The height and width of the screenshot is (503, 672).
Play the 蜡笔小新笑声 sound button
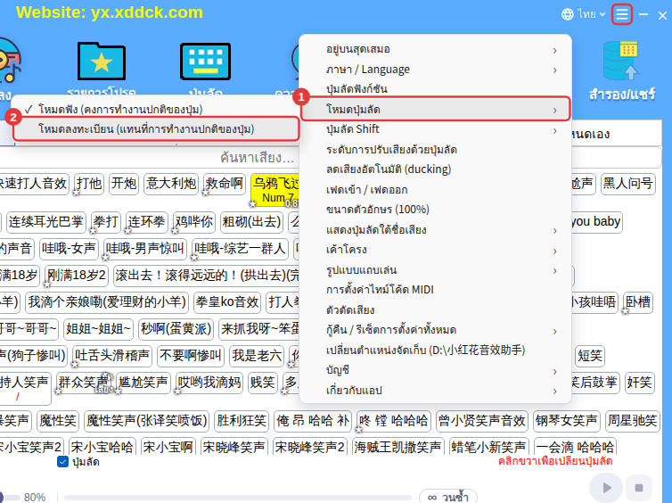pos(488,447)
